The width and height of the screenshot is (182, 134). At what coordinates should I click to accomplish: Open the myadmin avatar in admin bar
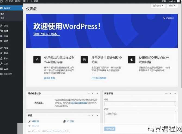click(178, 1)
